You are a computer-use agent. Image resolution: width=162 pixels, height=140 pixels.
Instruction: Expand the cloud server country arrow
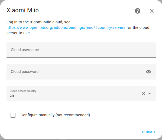[150, 94]
